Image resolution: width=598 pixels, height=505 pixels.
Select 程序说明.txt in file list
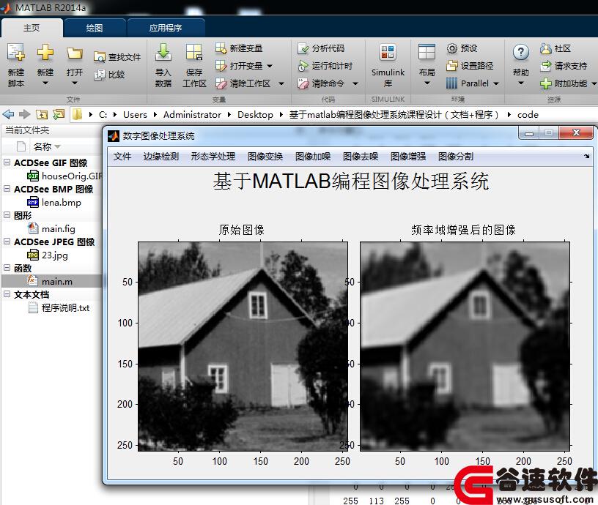(x=59, y=307)
